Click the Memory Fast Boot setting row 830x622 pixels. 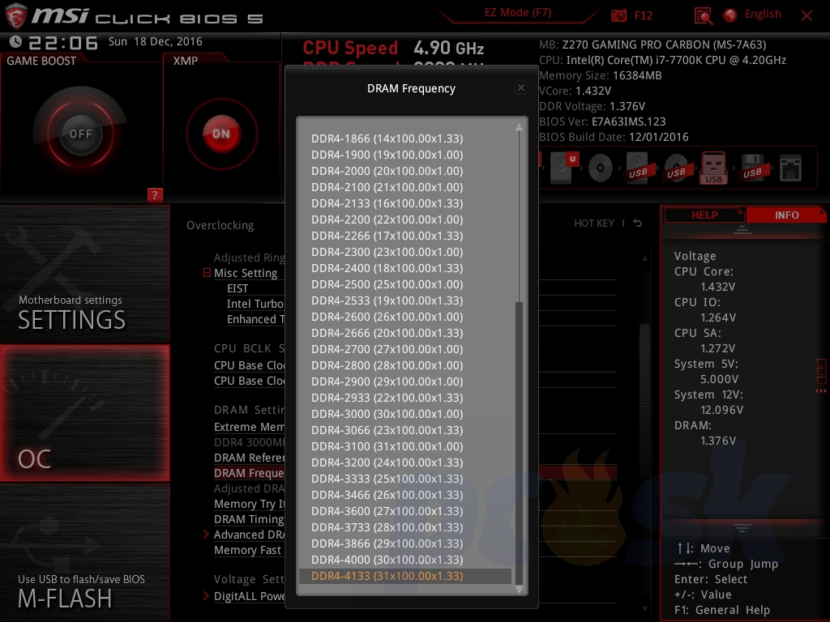[x=247, y=550]
